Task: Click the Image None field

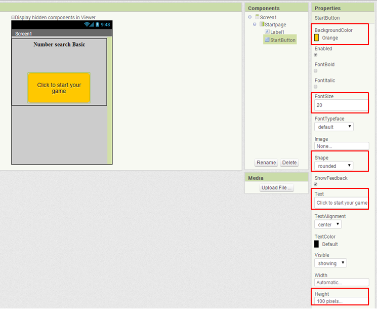Action: tap(342, 146)
